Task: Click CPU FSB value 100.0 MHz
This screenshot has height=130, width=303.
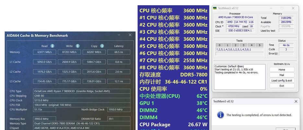Action: click(x=82, y=105)
